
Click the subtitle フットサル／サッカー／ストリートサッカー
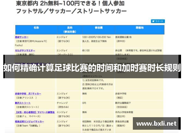[71, 11]
